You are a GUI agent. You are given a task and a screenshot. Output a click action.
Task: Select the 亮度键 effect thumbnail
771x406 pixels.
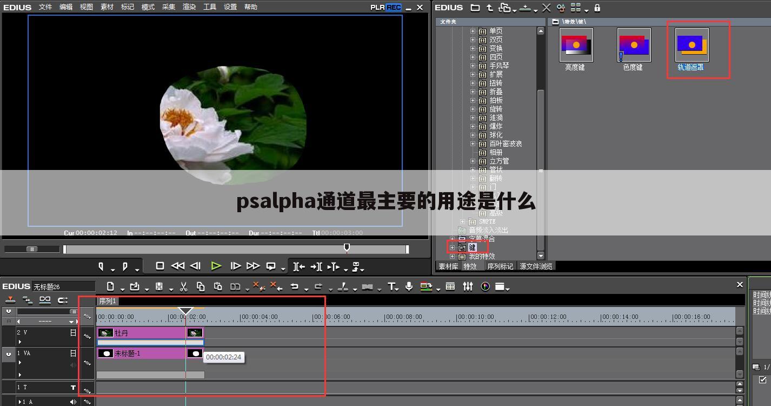[x=576, y=45]
